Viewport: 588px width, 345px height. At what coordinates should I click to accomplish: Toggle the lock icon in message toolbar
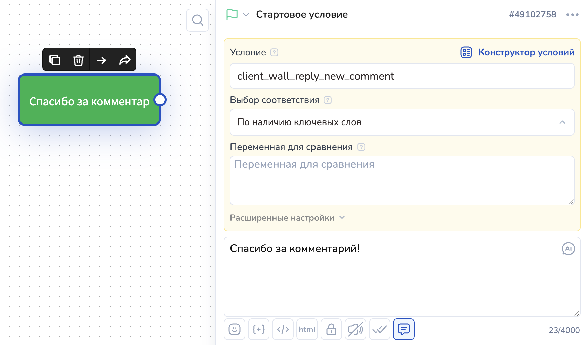point(331,329)
